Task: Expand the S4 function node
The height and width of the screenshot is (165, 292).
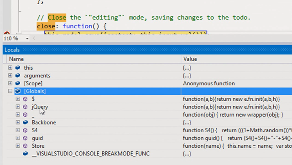Action: click(x=18, y=130)
